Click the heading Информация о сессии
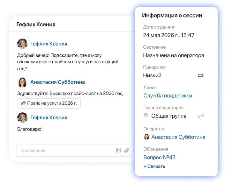The height and width of the screenshot is (183, 232). point(172,16)
